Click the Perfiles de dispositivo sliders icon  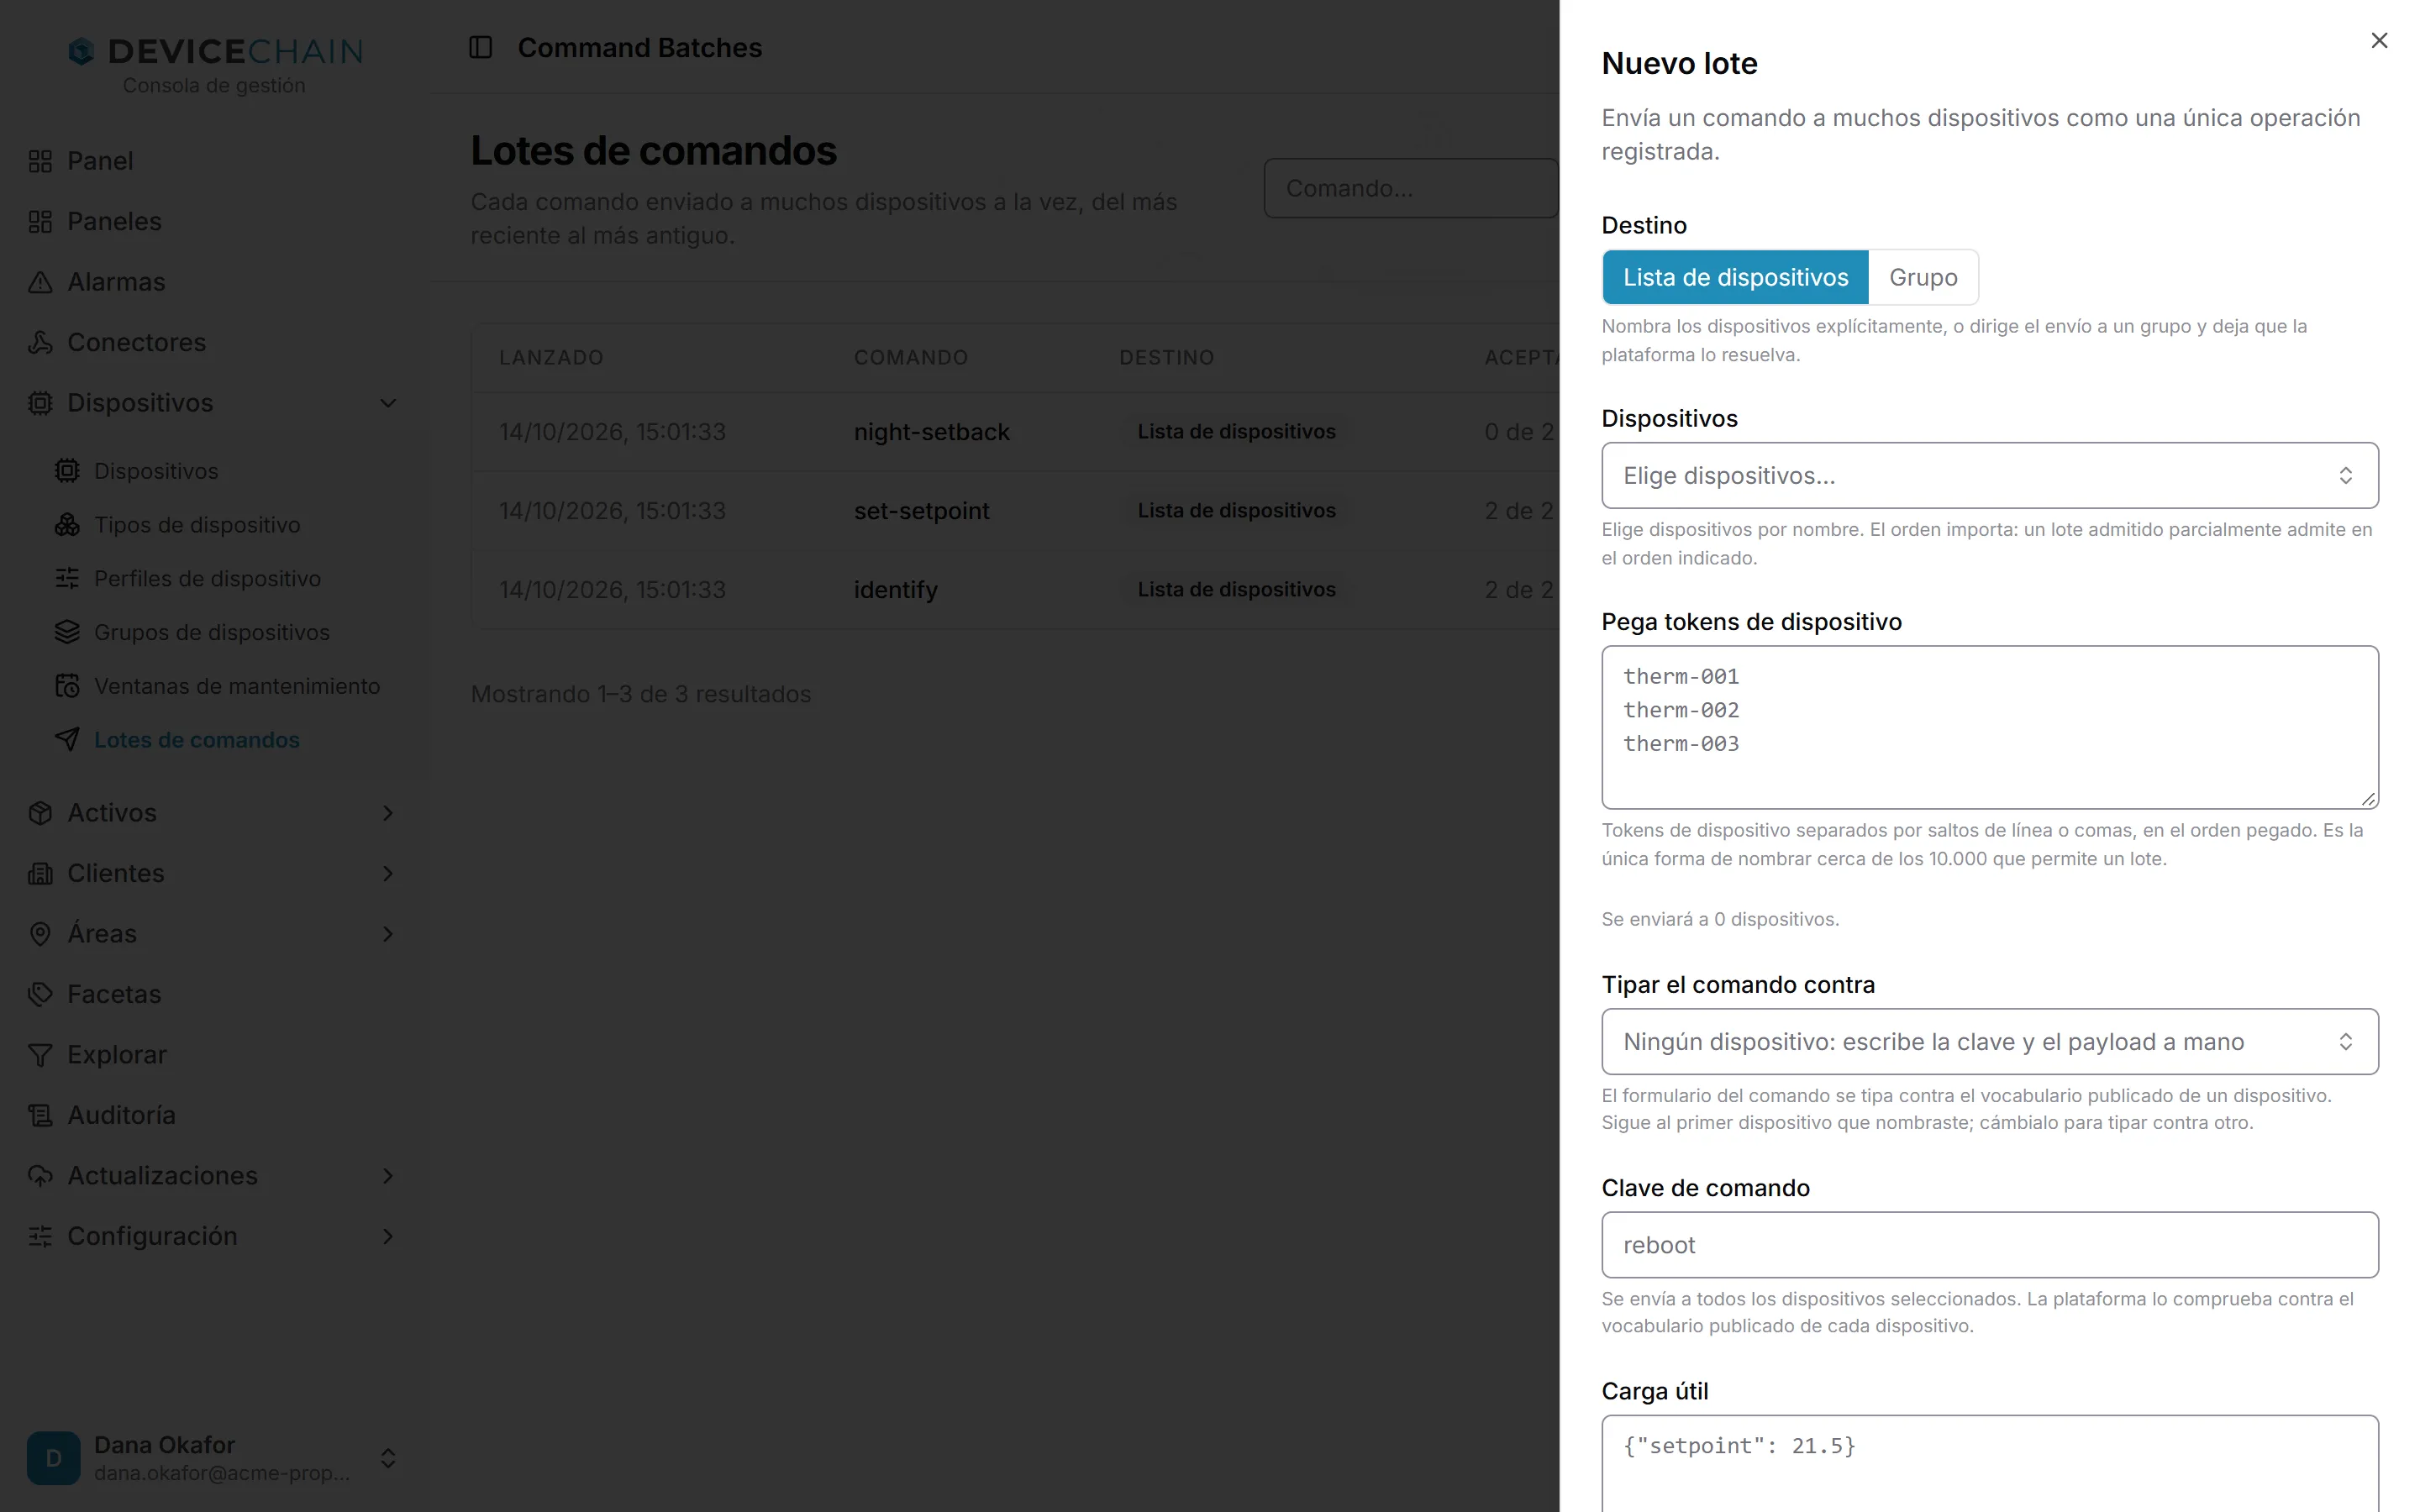[67, 578]
